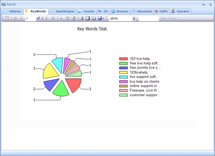
Task: Go to previous report page
Action: point(21,18)
